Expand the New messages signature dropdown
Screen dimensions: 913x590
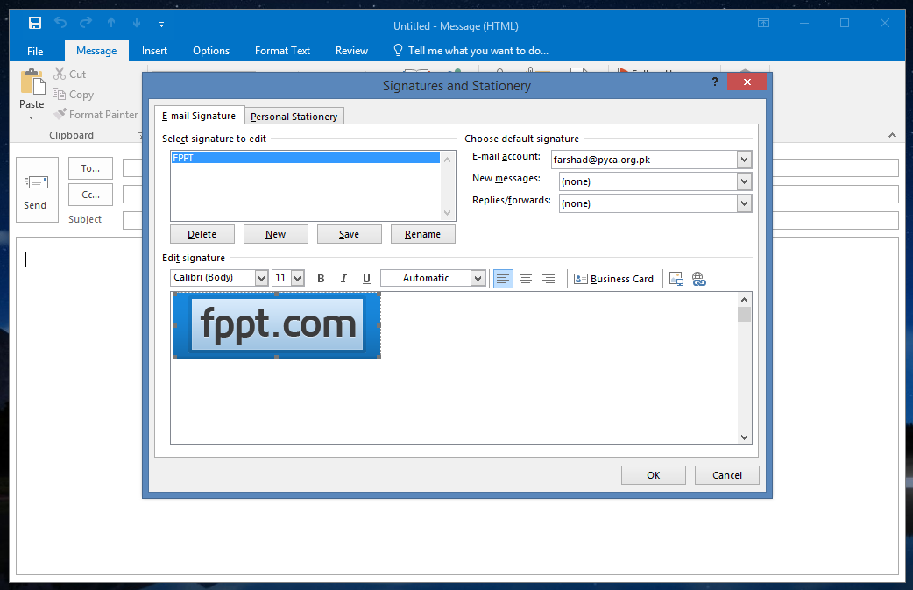744,181
